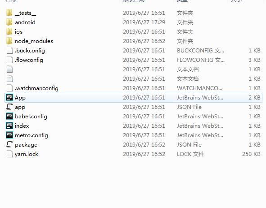Select the WebStorm icon beside metro.config
Image resolution: width=266 pixels, height=208 pixels.
click(x=9, y=135)
